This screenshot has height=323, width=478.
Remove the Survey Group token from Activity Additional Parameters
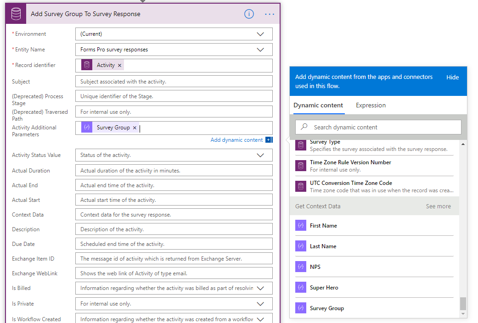coord(134,128)
